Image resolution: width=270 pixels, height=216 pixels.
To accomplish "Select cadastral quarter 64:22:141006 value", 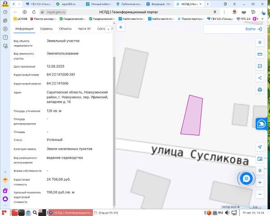I will [x=57, y=83].
